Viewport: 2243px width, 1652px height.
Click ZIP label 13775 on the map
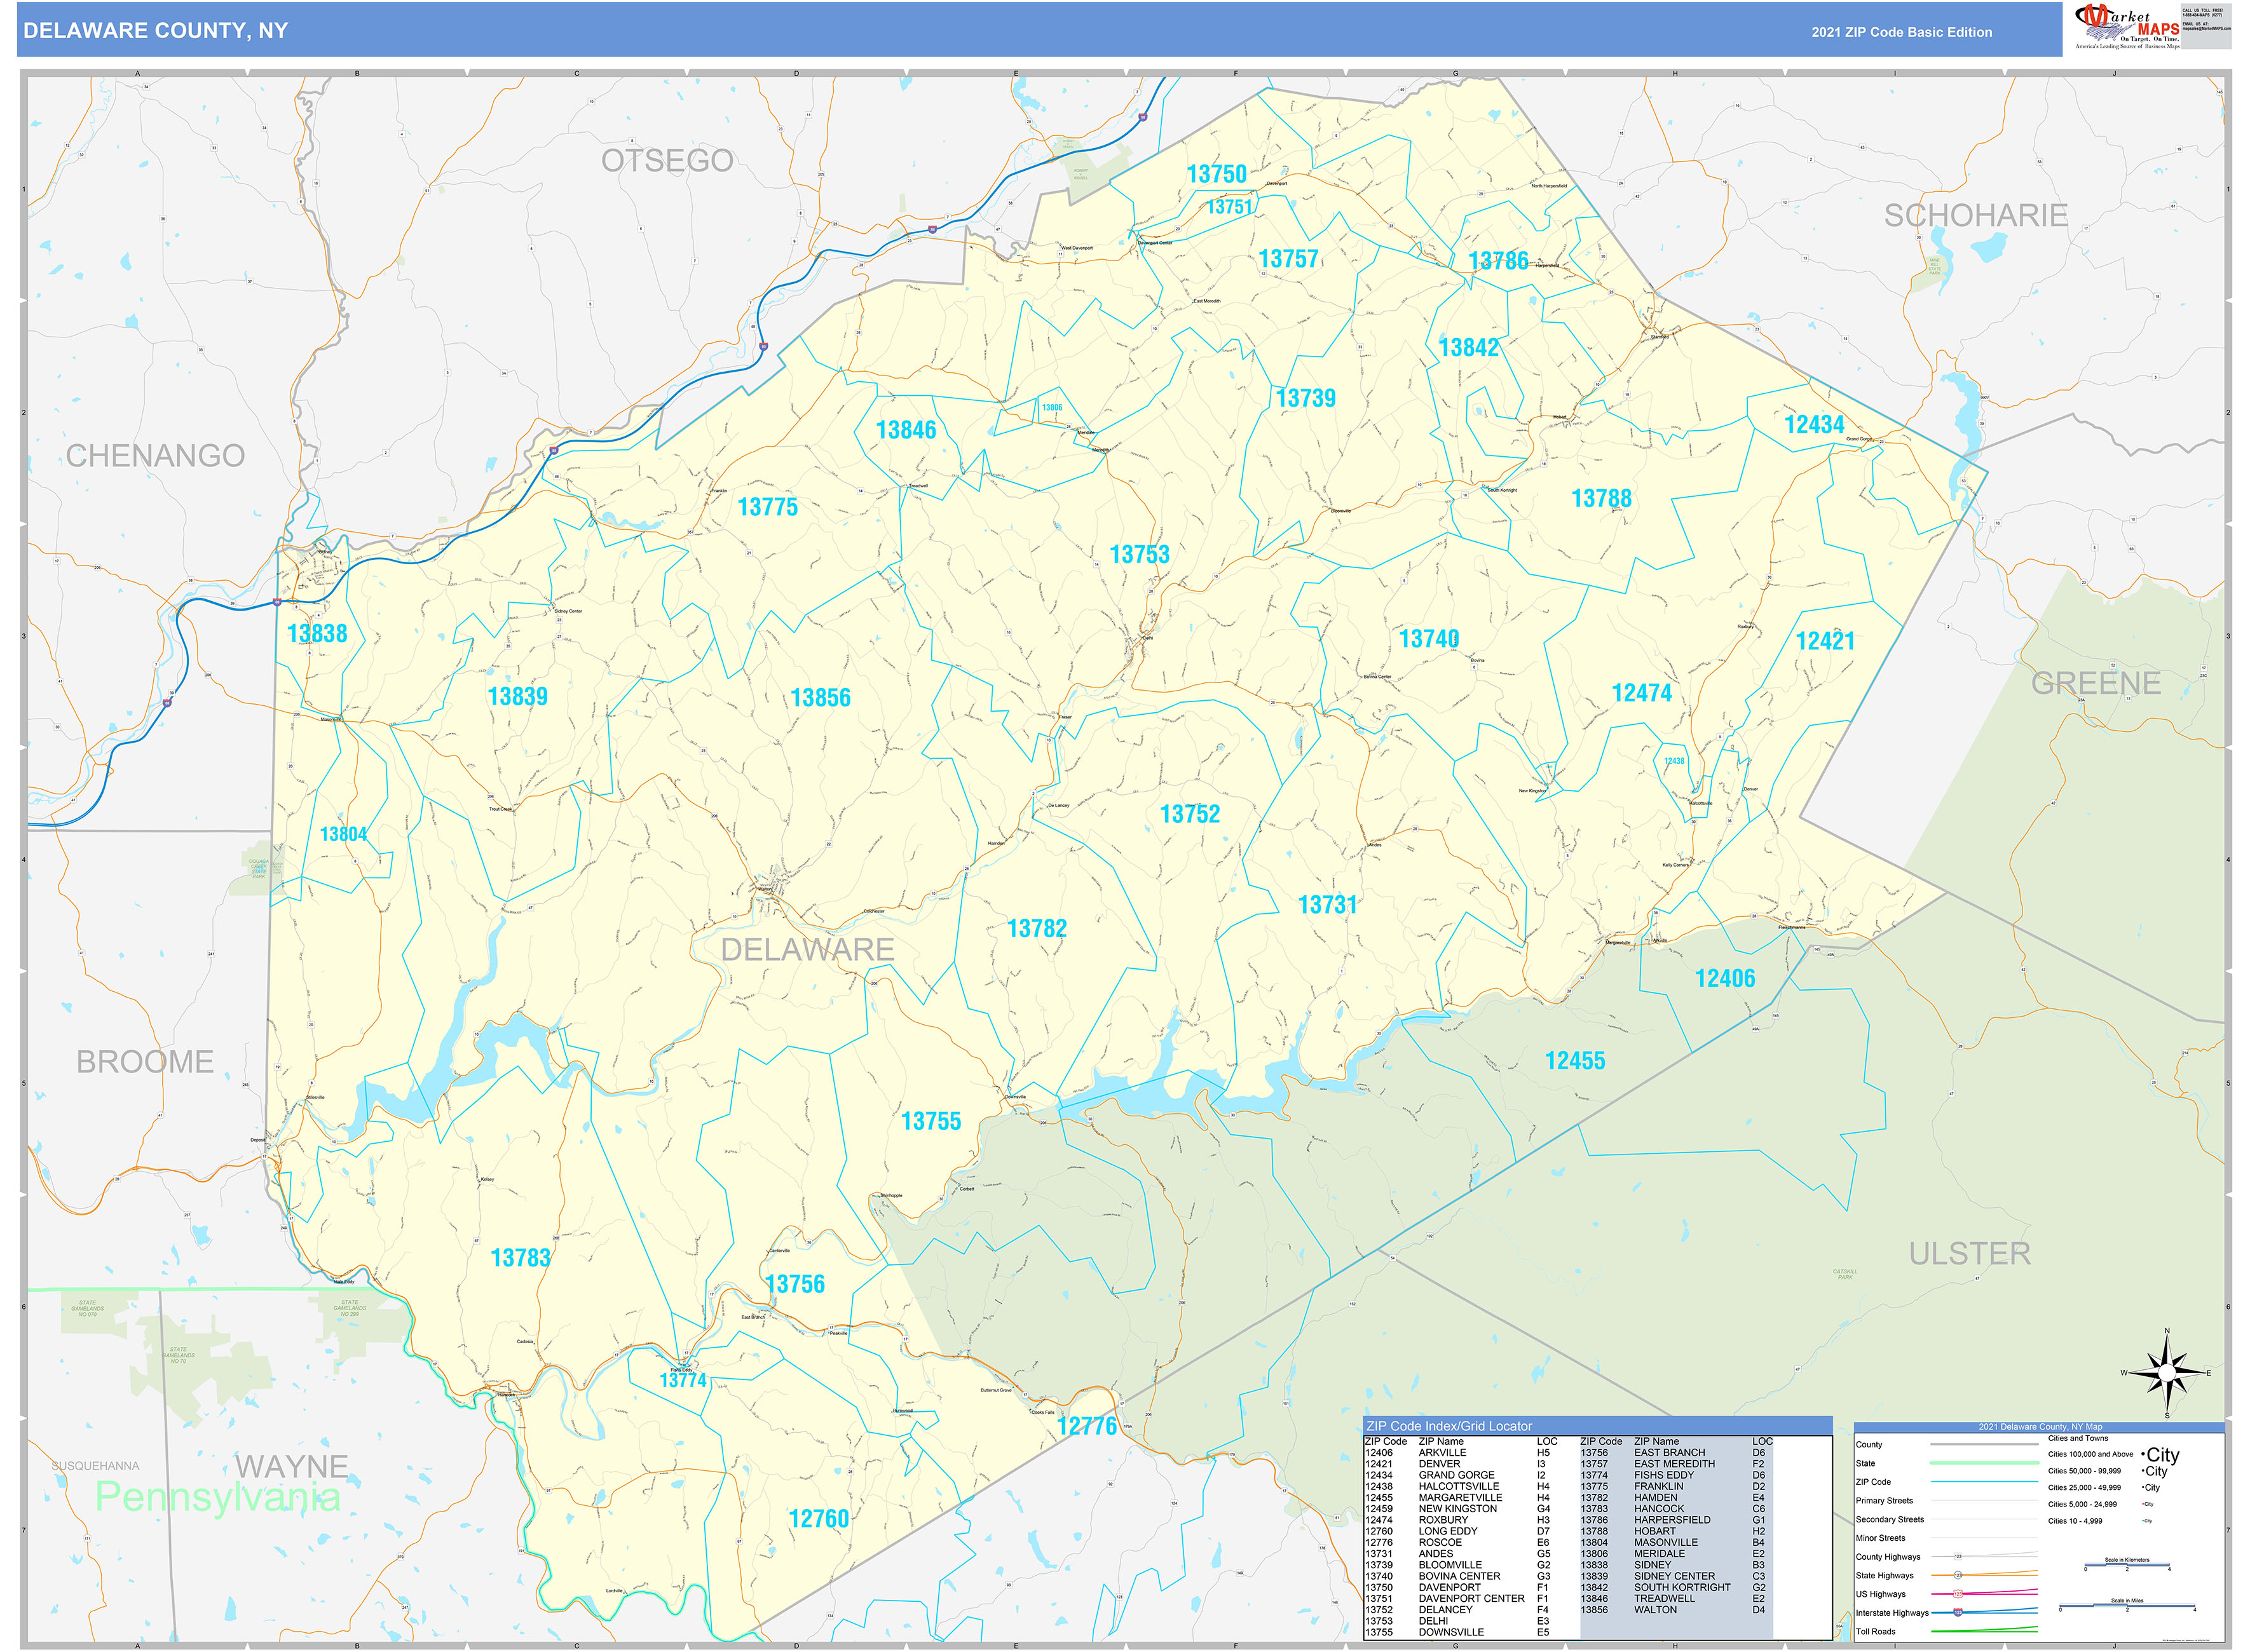[x=767, y=507]
